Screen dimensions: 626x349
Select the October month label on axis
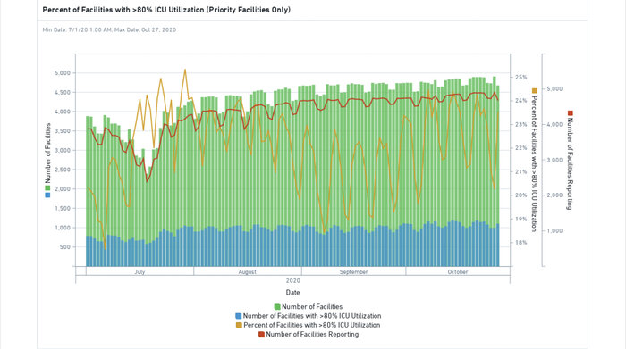click(458, 272)
